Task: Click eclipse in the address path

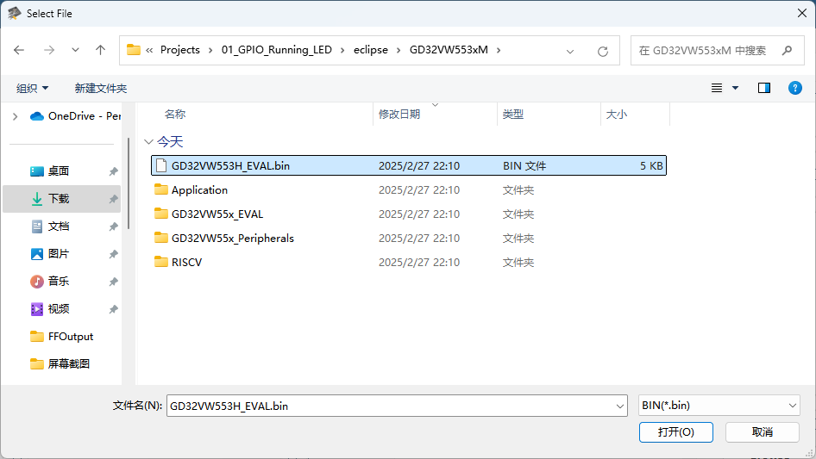Action: point(371,50)
